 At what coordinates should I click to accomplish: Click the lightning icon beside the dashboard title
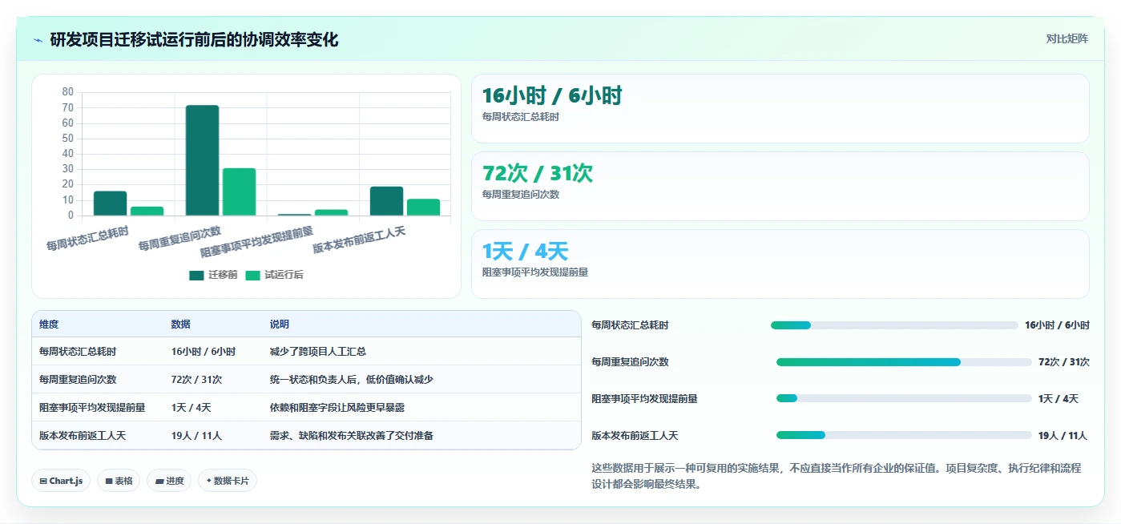click(x=38, y=40)
